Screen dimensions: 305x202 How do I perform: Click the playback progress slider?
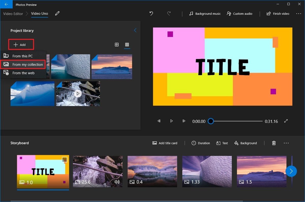(211, 121)
